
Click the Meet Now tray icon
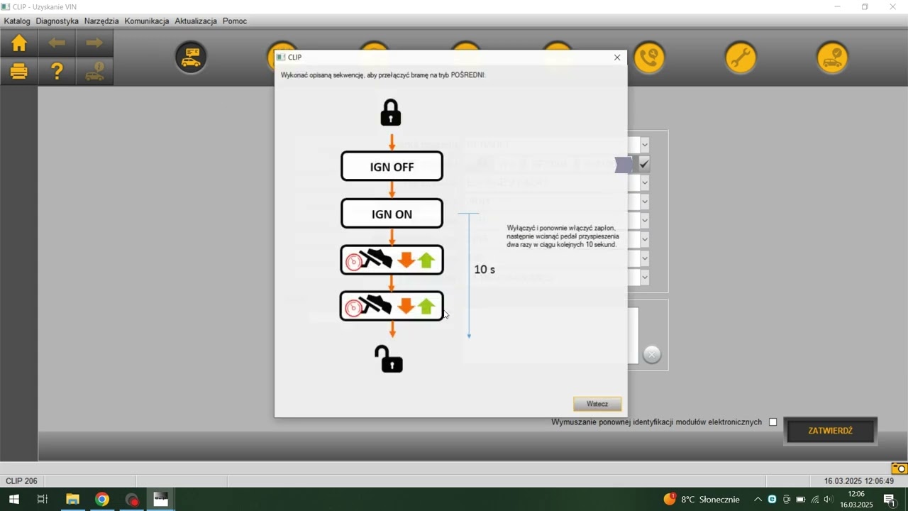point(786,500)
